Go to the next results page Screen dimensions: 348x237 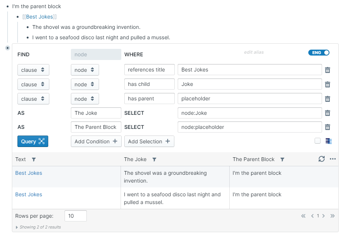(324, 216)
